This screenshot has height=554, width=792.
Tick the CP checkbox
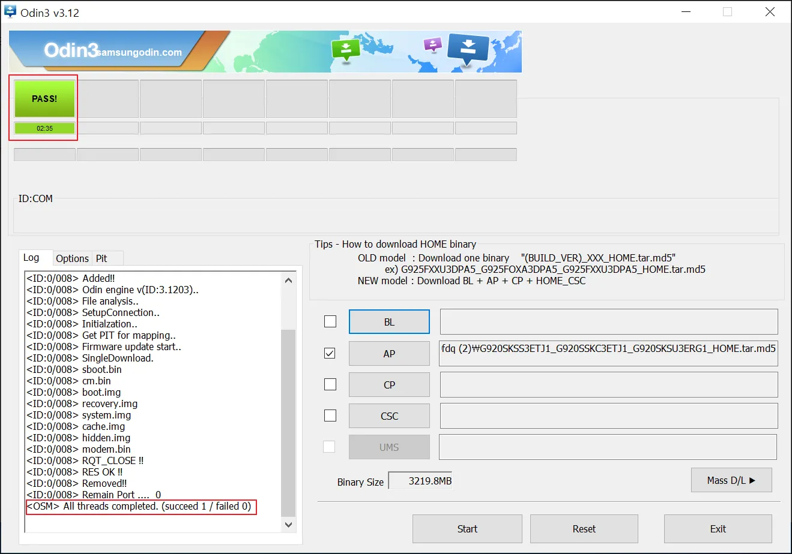(330, 384)
